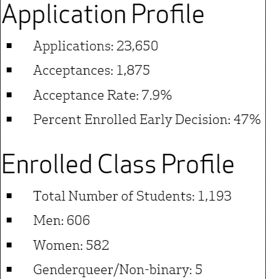This screenshot has height=279, width=266.
Task: Click the bullet beside Applications
Action: (9, 46)
